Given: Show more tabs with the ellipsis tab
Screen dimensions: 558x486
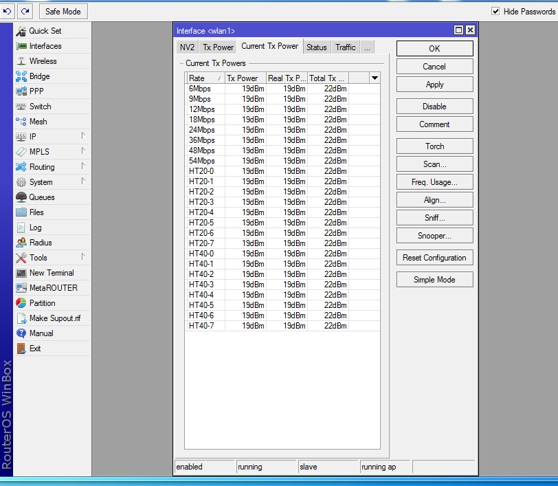Looking at the screenshot, I should (x=367, y=47).
